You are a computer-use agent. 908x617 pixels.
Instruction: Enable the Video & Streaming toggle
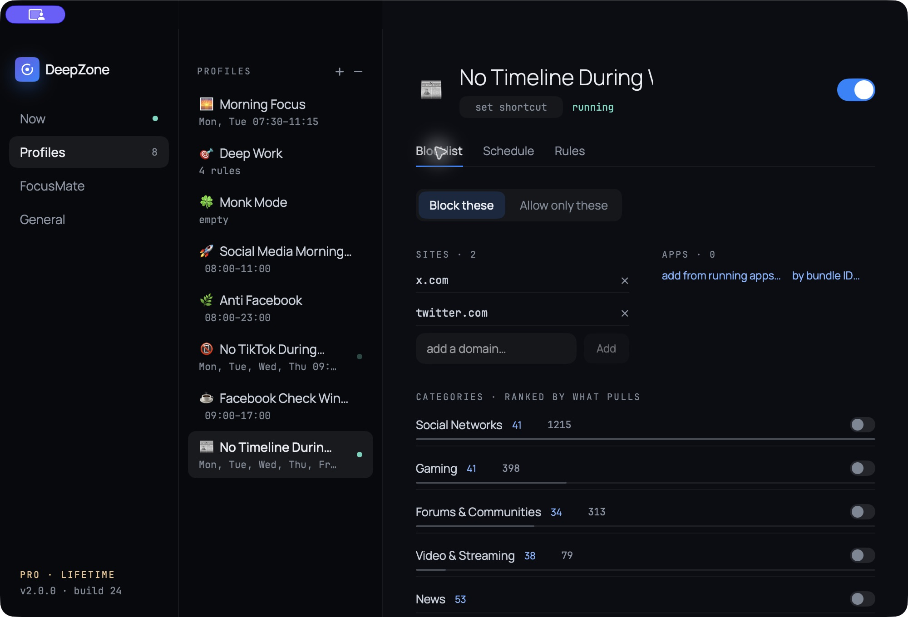(x=862, y=555)
